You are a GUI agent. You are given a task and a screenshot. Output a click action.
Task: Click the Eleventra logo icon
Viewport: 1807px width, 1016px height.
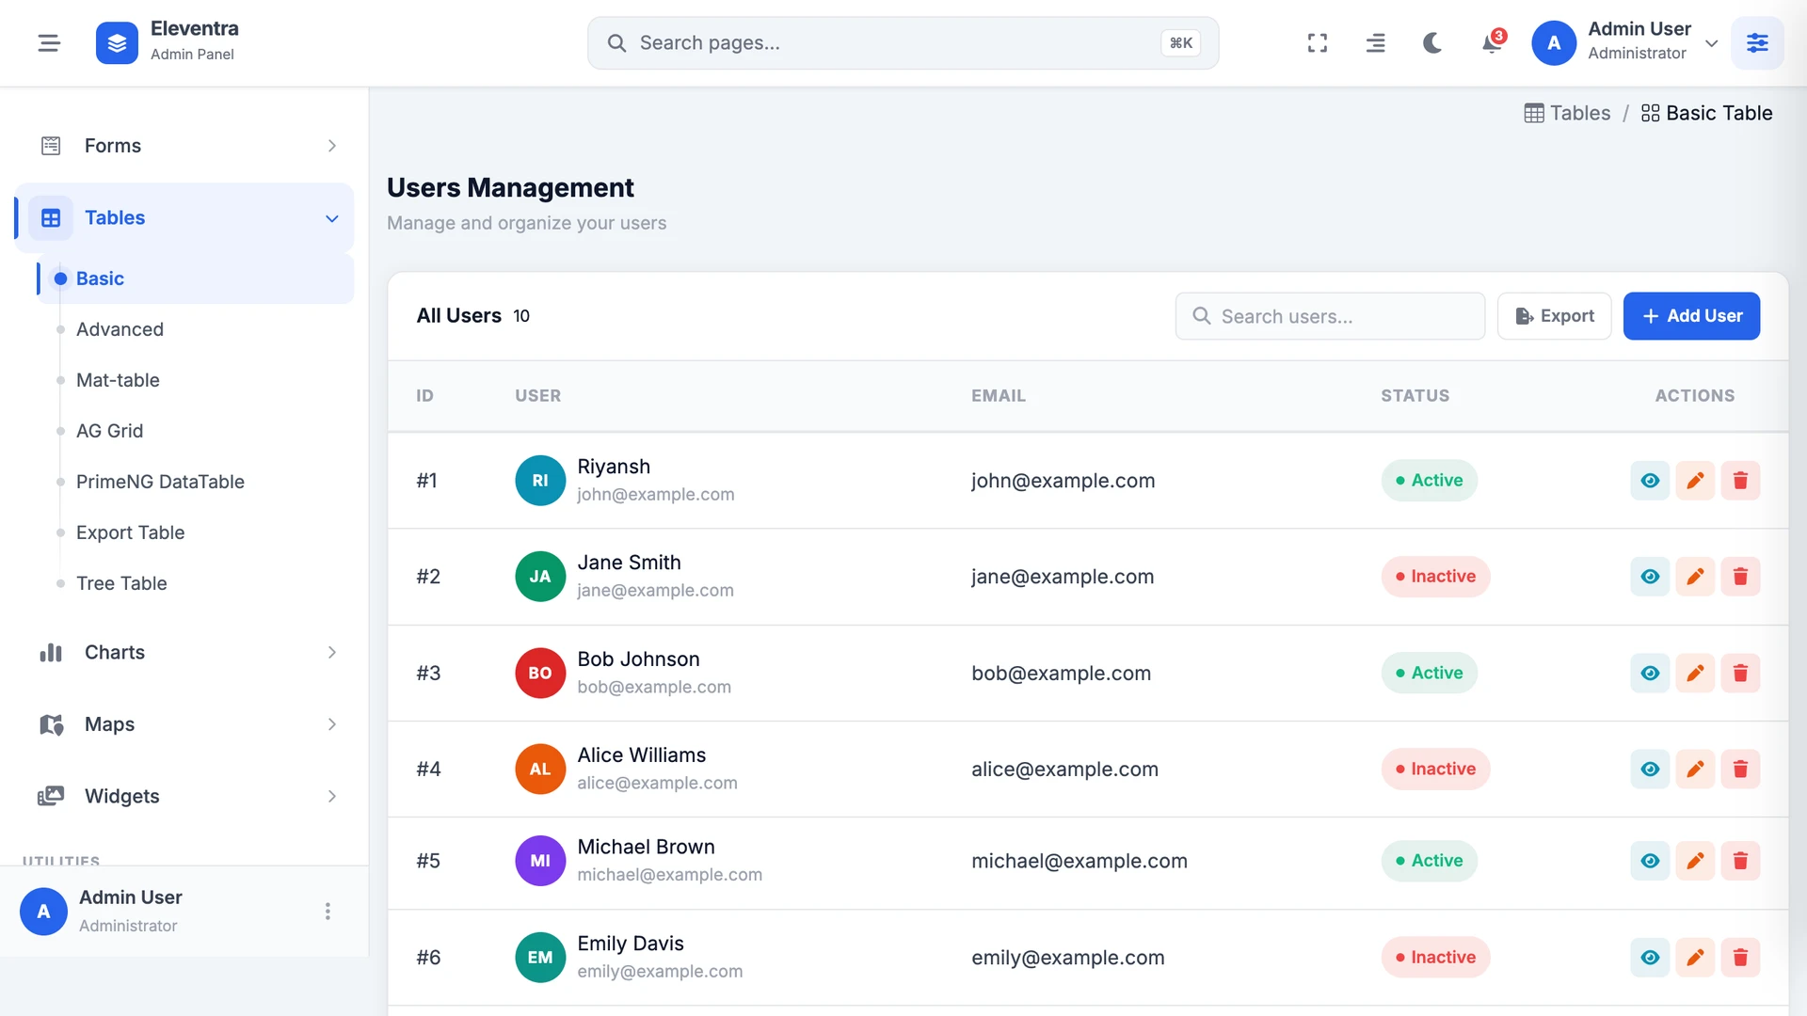tap(117, 43)
